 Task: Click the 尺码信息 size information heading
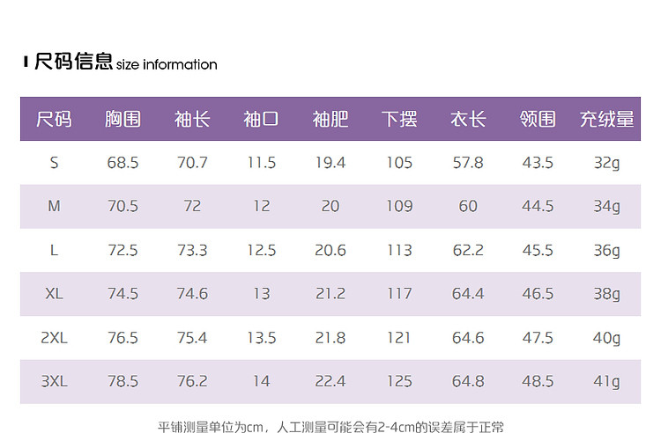point(121,62)
